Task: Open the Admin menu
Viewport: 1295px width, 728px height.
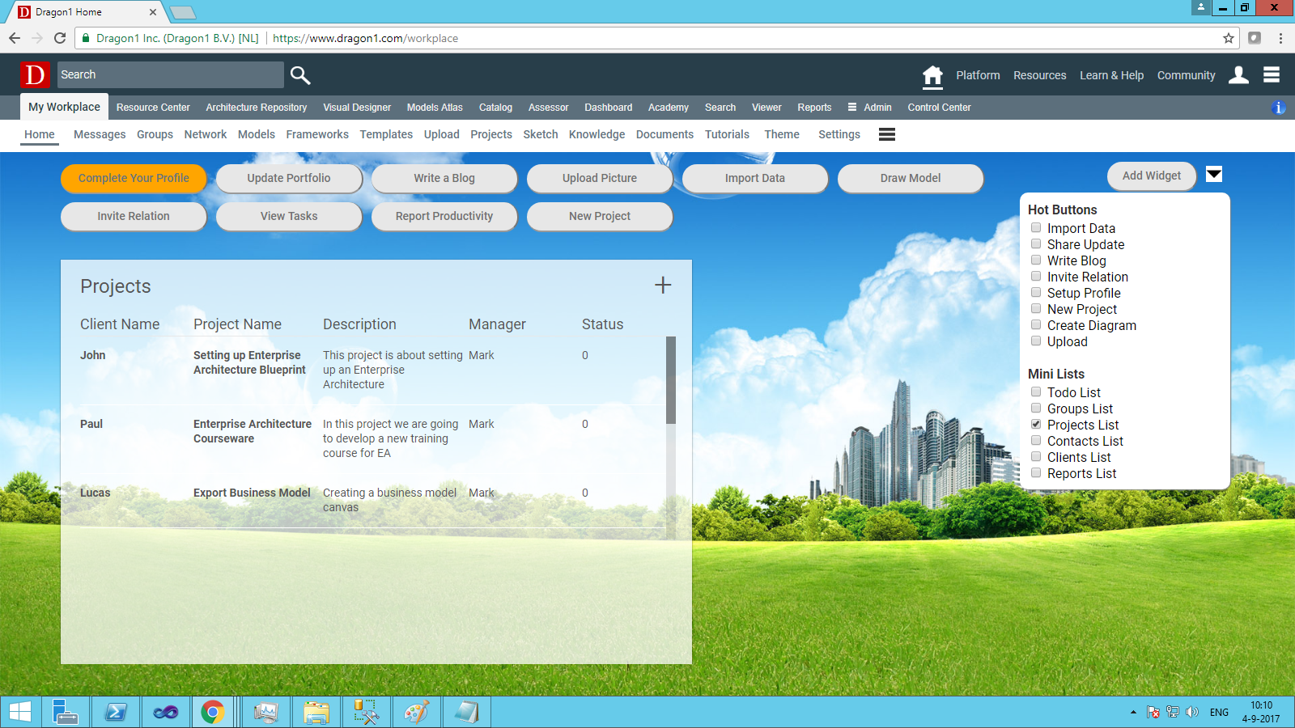Action: tap(869, 108)
